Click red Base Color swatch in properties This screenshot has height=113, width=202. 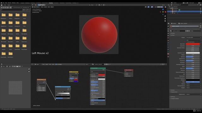193,44
